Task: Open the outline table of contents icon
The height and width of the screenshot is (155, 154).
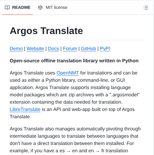Action: pos(146,8)
